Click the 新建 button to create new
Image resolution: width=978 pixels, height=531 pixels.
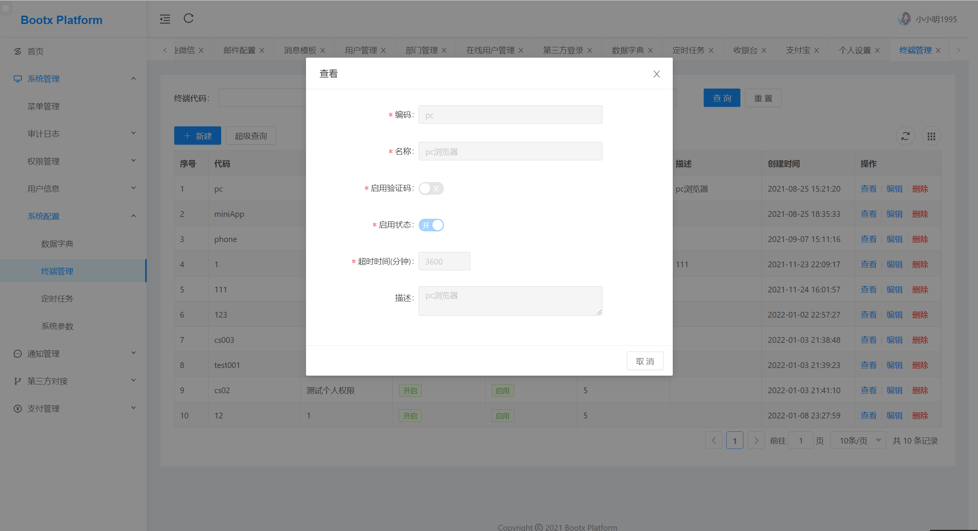(198, 136)
